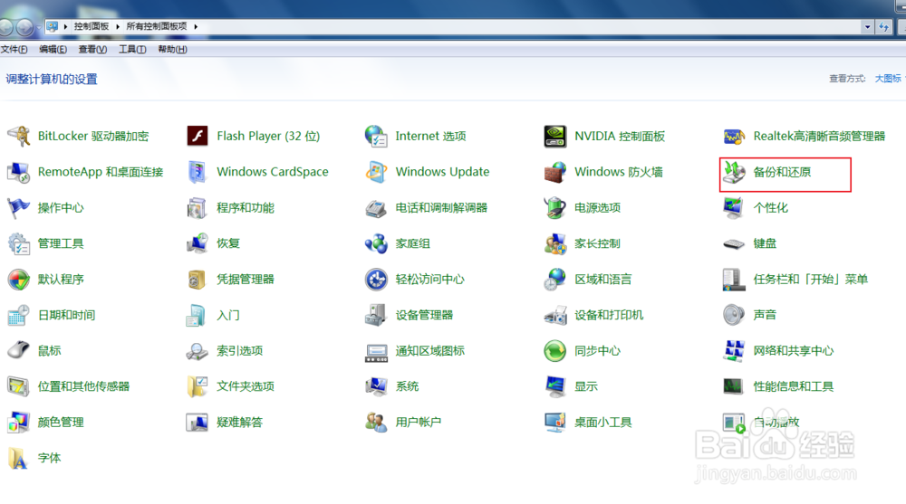906x504 pixels.
Task: Open the 文件夹选项 link
Action: [246, 386]
